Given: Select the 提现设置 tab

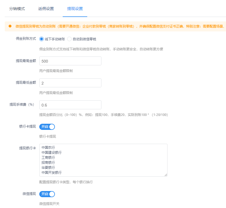Looking at the screenshot, I should (75, 9).
